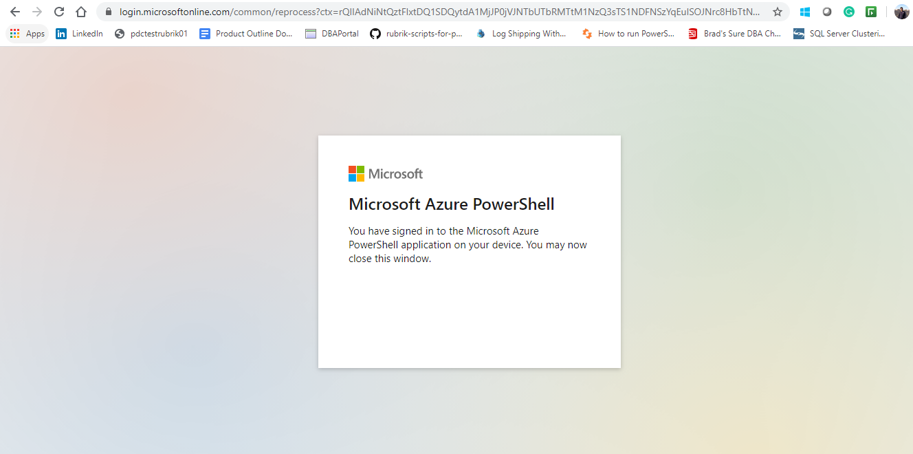913x454 pixels.
Task: Open the SQL Server Clusteri... bookmark
Action: click(x=839, y=34)
